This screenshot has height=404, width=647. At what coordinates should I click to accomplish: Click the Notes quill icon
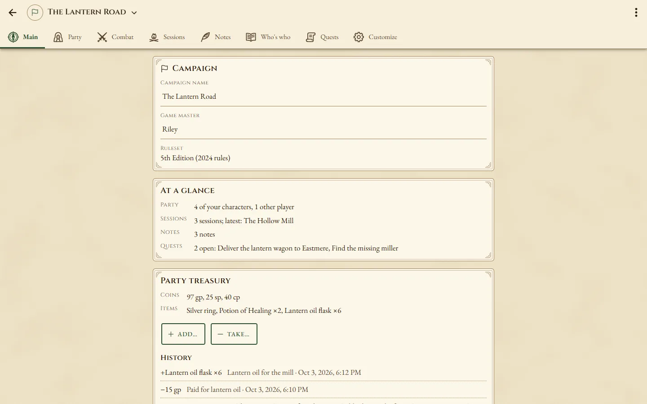[x=205, y=37]
